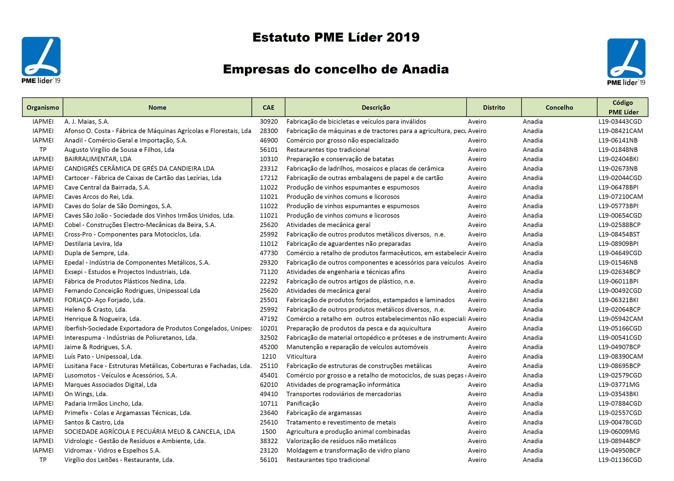Click the right PME líder'19 logo

[x=626, y=62]
